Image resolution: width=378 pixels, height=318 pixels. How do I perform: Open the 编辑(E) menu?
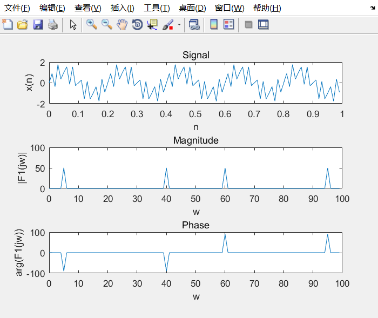[52, 8]
